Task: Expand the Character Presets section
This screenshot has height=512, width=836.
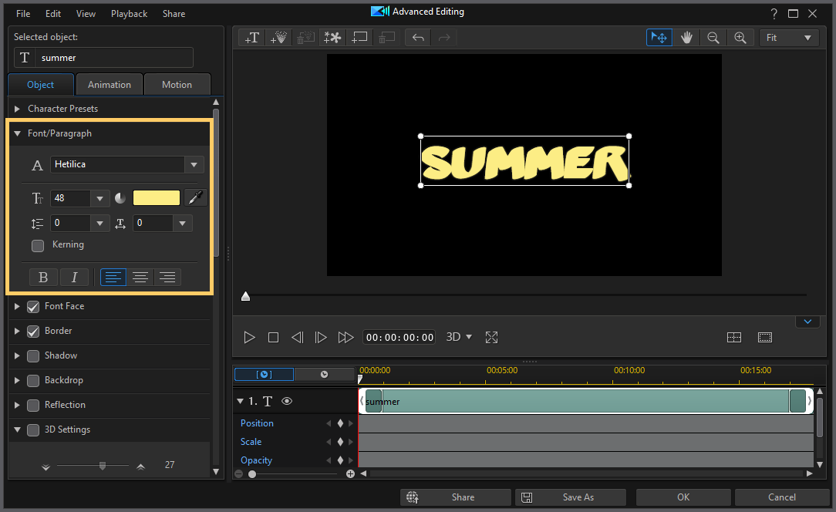Action: [x=17, y=109]
